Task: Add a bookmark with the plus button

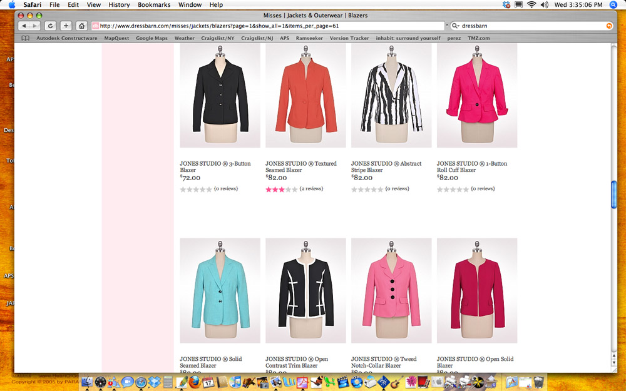Action: 66,26
